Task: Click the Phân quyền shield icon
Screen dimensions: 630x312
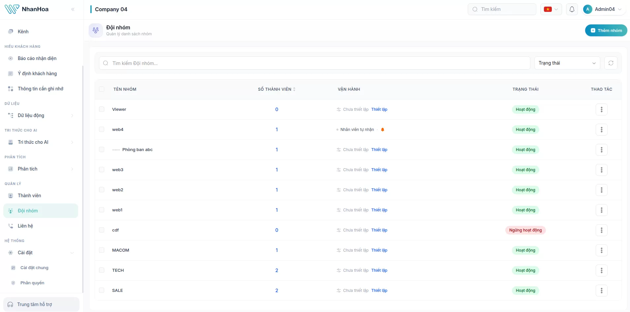Action: pyautogui.click(x=13, y=283)
